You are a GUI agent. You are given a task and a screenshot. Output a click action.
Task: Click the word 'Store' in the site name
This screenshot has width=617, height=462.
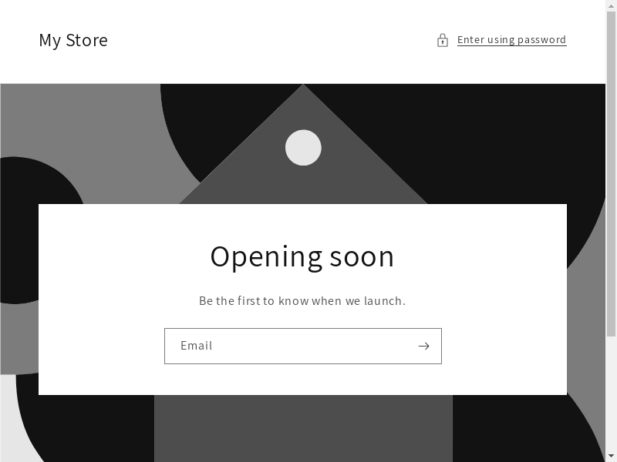coord(86,40)
